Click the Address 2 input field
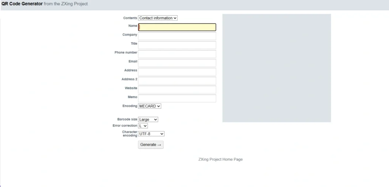 click(x=177, y=81)
